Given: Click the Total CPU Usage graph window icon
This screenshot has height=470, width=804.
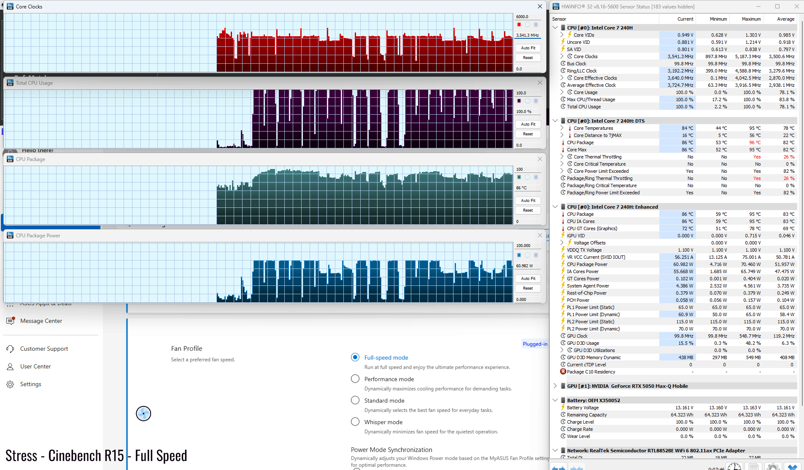Looking at the screenshot, I should coord(10,83).
